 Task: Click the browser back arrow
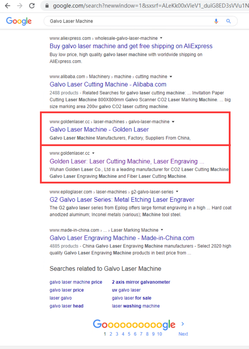pyautogui.click(x=8, y=6)
